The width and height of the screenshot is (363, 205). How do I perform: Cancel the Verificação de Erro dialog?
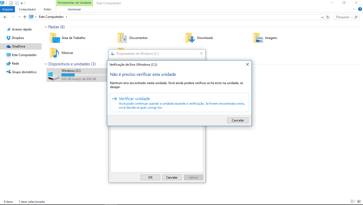238,120
